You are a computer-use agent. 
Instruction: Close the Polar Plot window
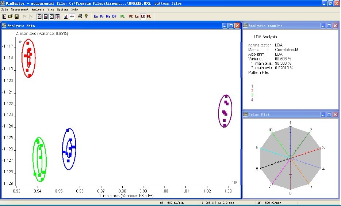click(336, 115)
